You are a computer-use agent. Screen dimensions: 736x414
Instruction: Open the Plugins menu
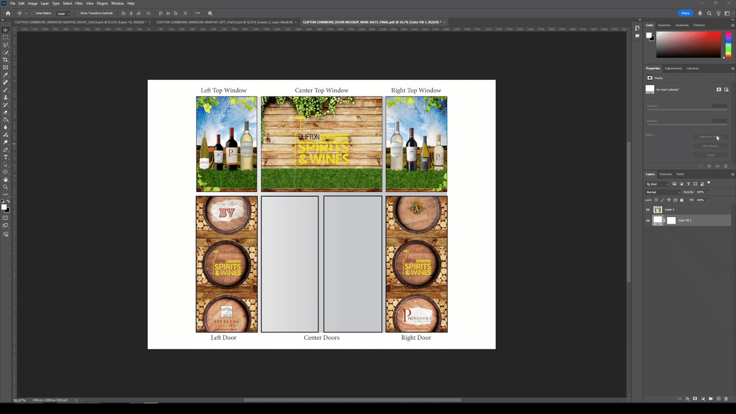pyautogui.click(x=102, y=3)
